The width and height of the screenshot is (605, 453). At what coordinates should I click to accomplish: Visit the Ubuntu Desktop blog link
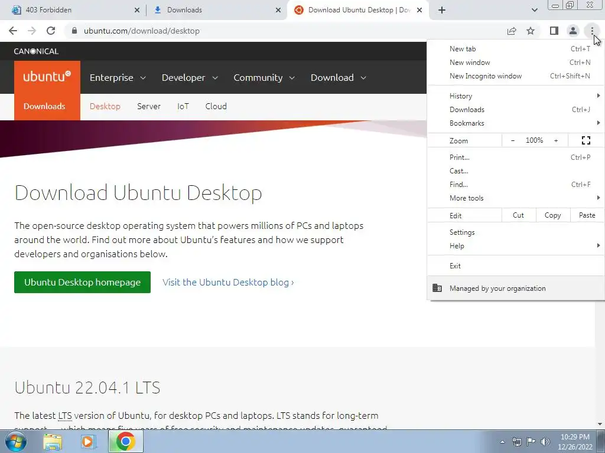point(228,283)
